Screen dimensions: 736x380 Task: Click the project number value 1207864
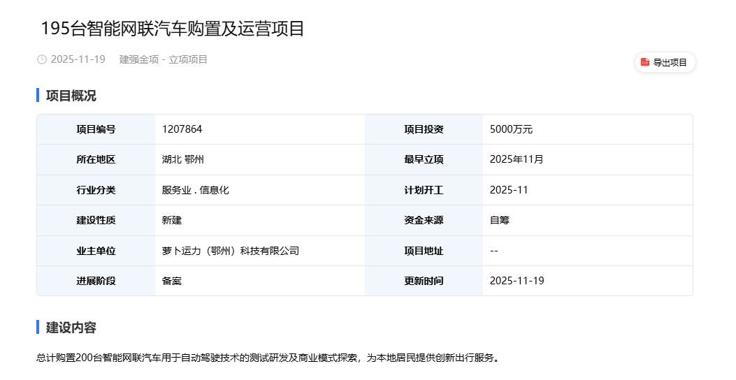tap(182, 129)
